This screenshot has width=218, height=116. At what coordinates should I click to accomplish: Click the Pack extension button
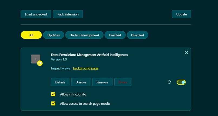[68, 14]
